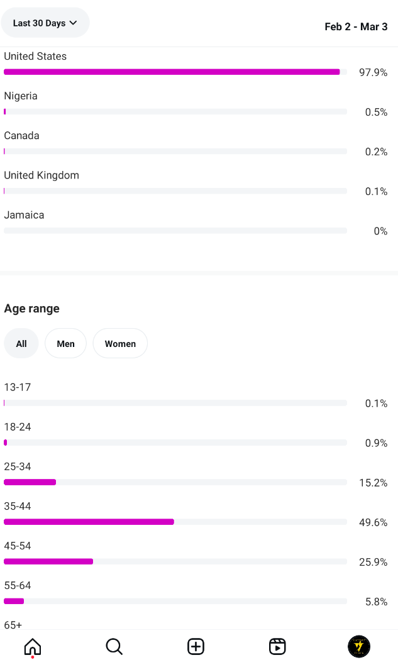Open the Reels icon
This screenshot has height=660, width=398.
[x=277, y=647]
